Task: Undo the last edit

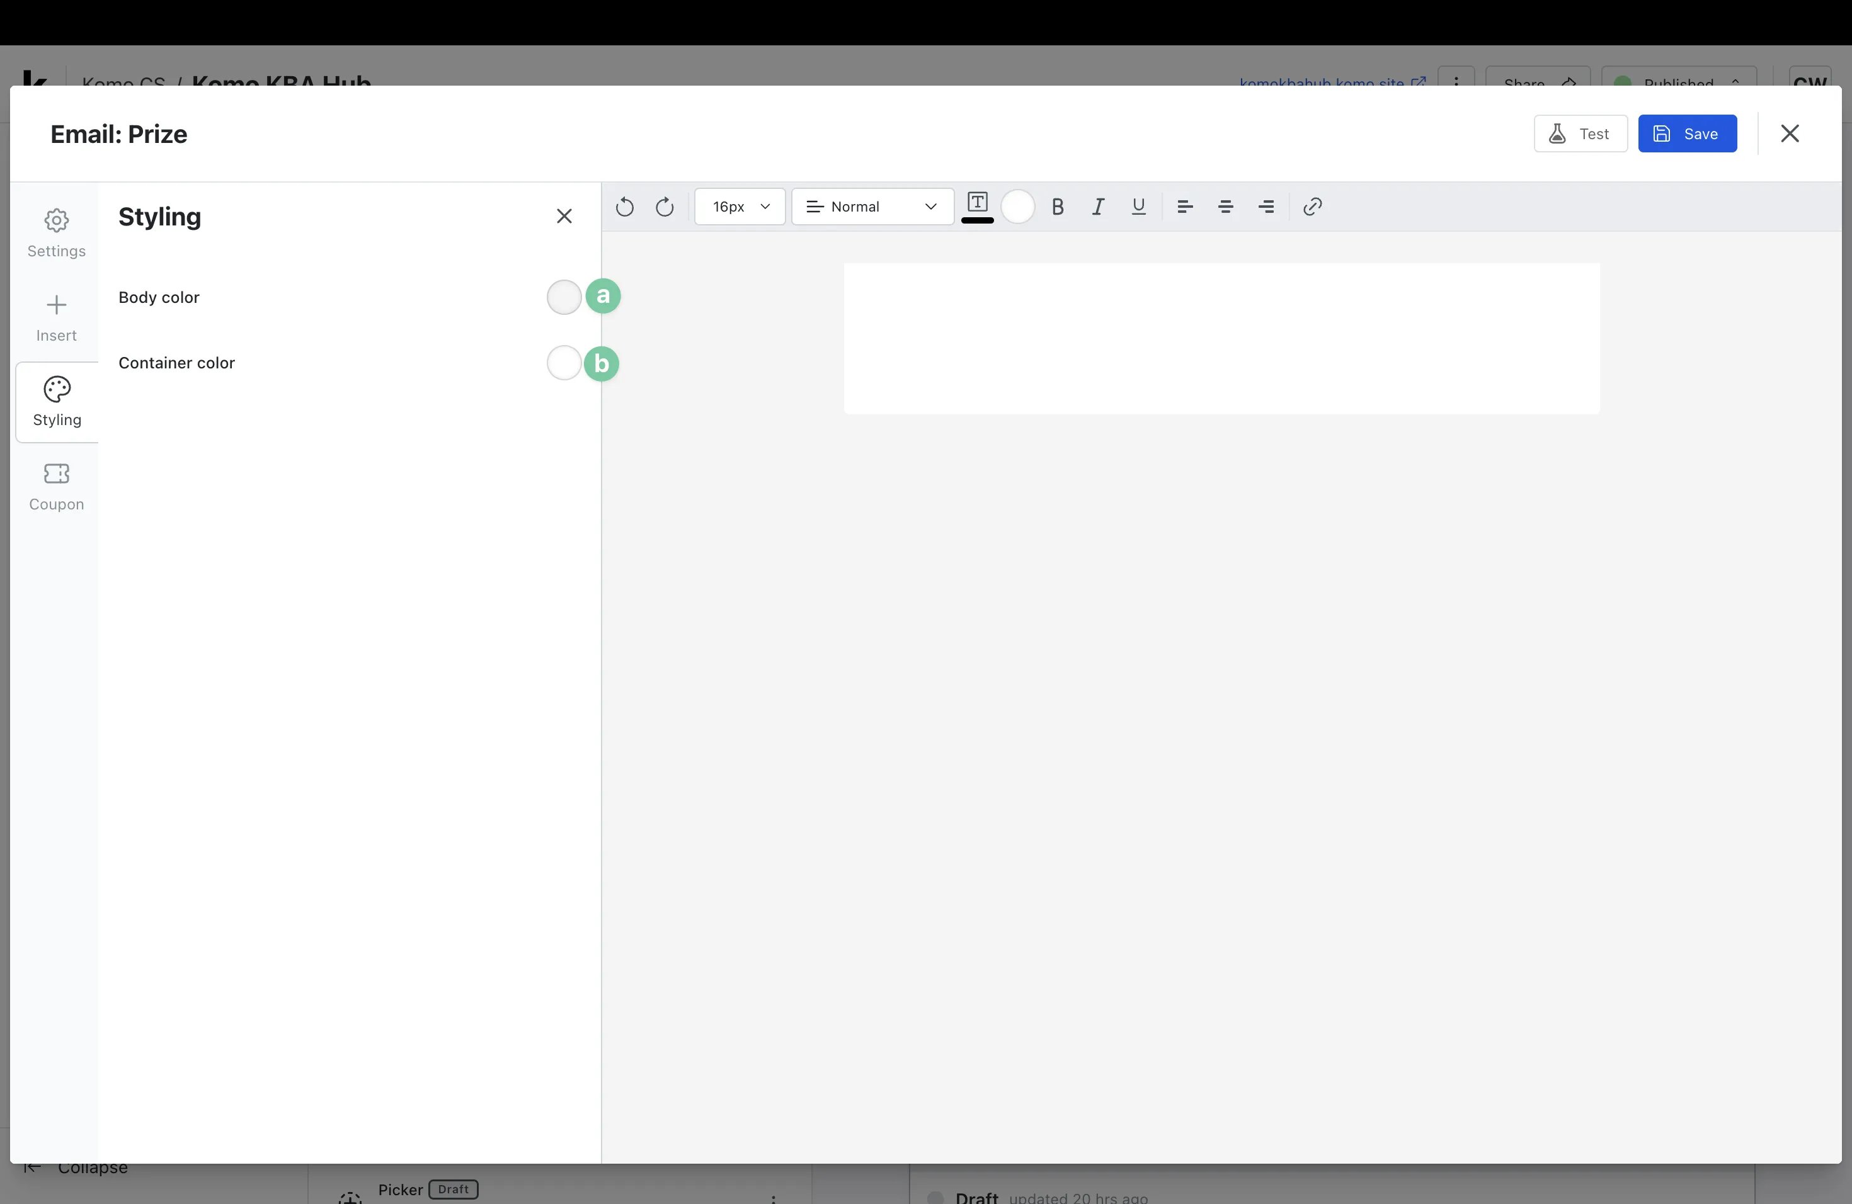Action: coord(624,207)
